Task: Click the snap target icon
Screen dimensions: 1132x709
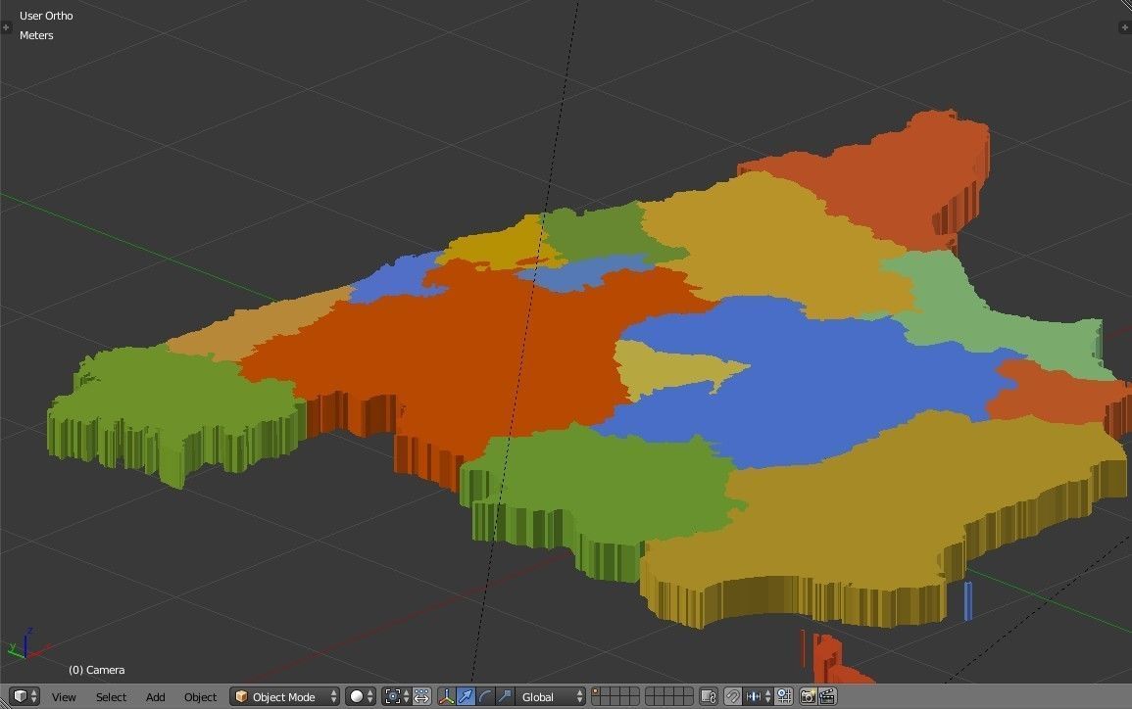Action: tap(783, 696)
